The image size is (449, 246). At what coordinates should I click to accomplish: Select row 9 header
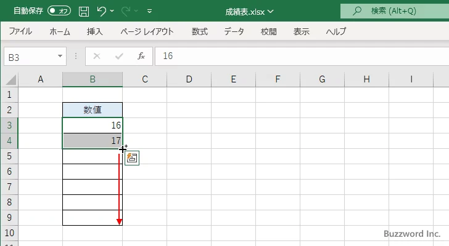tap(9, 218)
